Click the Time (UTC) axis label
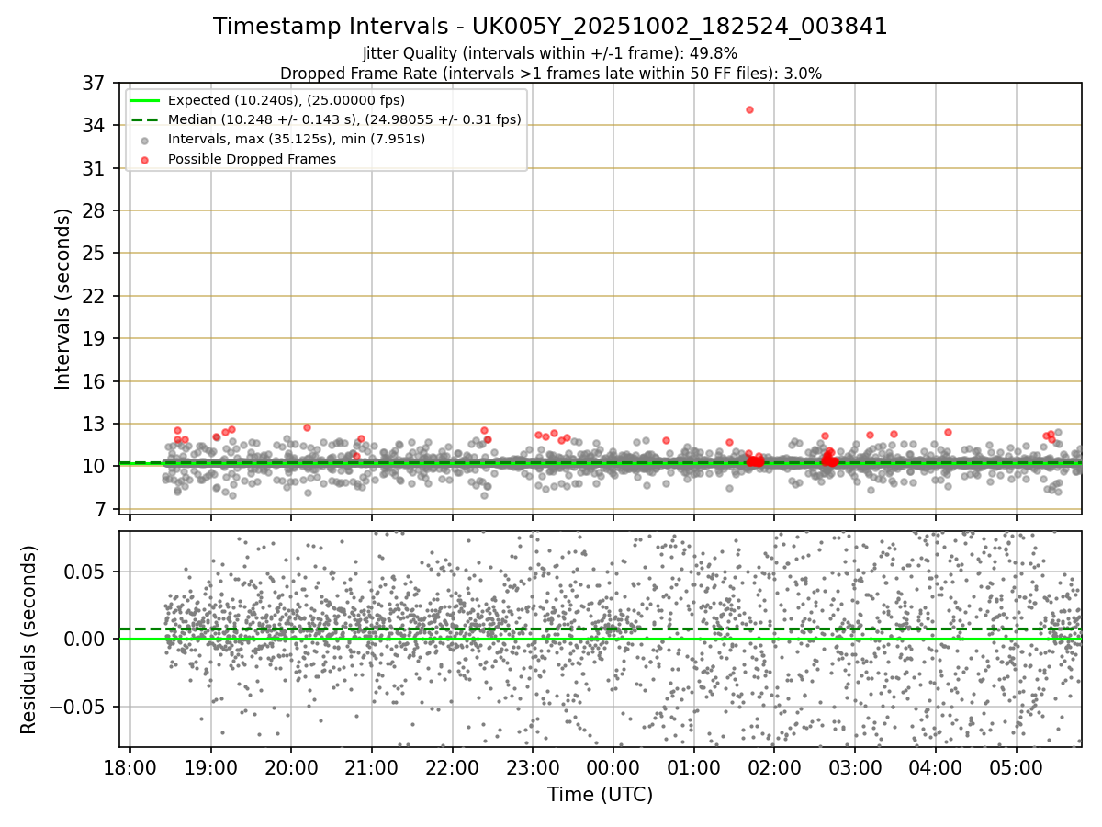Image resolution: width=1102 pixels, height=827 pixels. pos(600,795)
